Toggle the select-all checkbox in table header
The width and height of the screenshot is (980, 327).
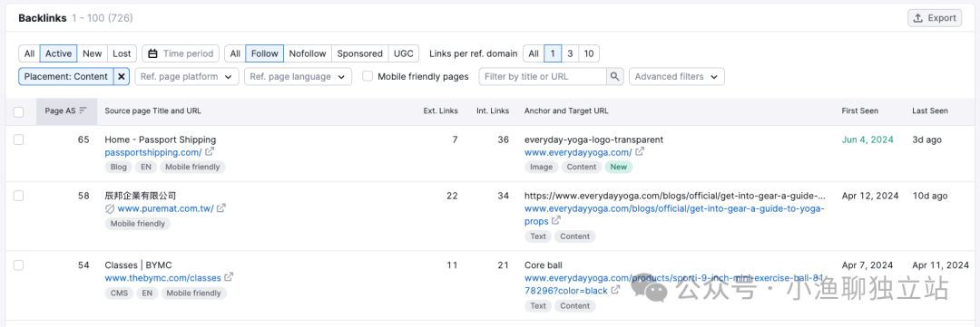(x=19, y=111)
